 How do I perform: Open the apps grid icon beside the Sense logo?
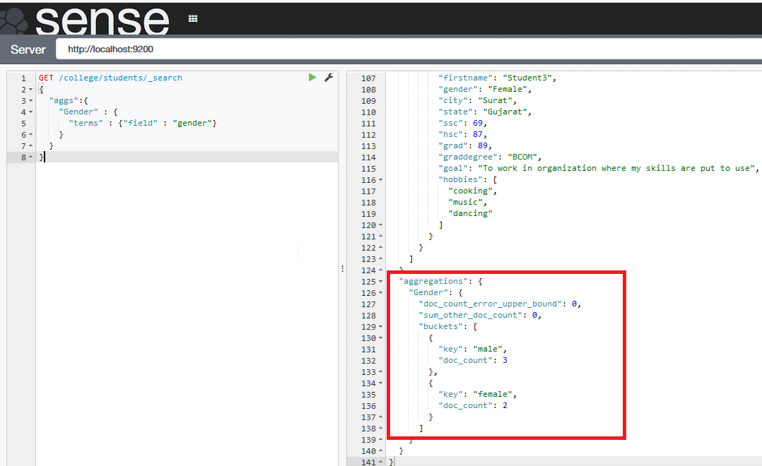pyautogui.click(x=193, y=19)
